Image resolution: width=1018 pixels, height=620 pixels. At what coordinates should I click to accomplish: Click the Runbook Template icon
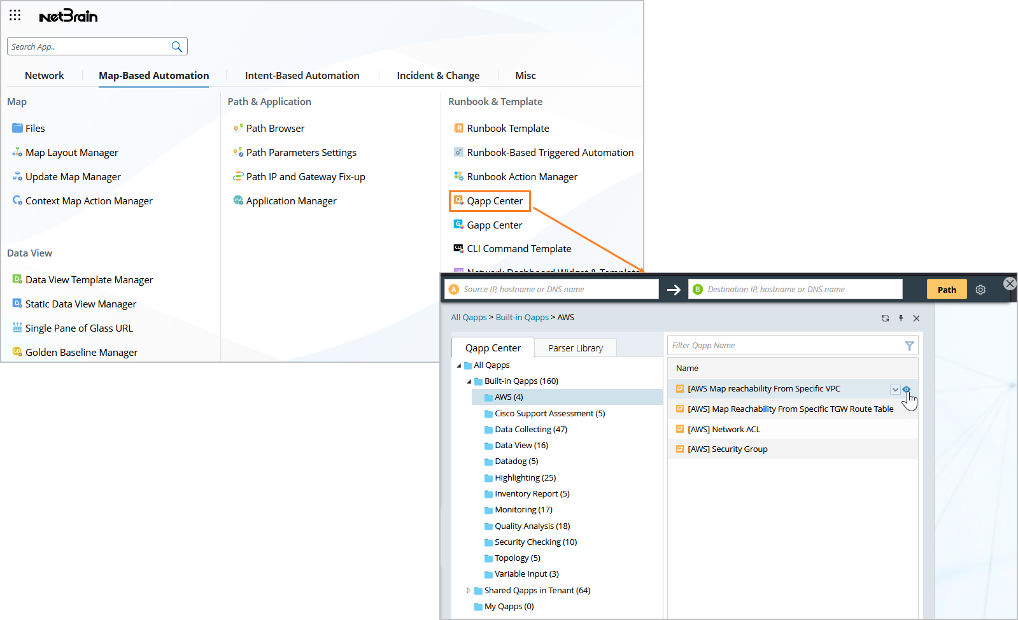pos(458,128)
